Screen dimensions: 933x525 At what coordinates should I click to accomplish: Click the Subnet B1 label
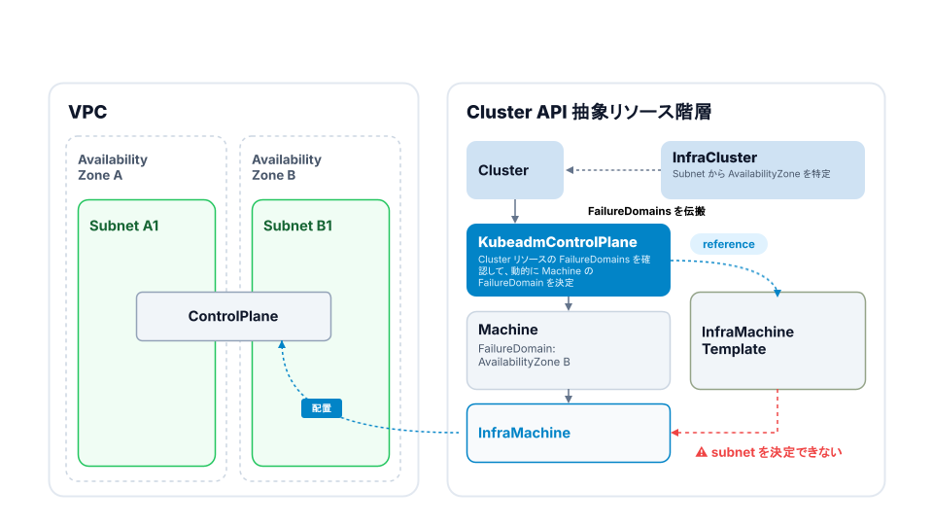(297, 226)
